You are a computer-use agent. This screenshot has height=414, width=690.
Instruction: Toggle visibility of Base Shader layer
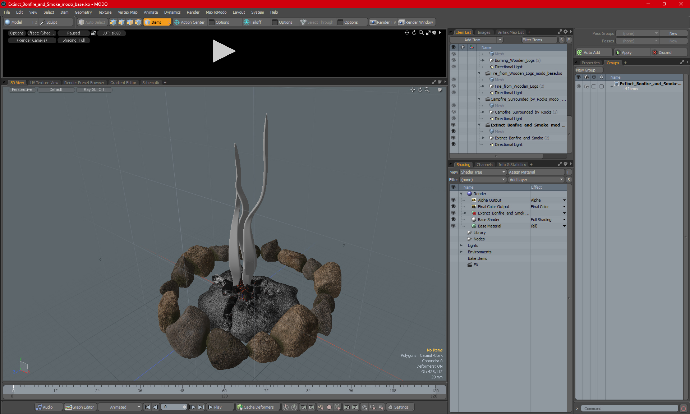coord(454,220)
